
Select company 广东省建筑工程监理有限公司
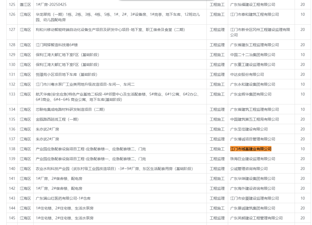[x=255, y=109]
